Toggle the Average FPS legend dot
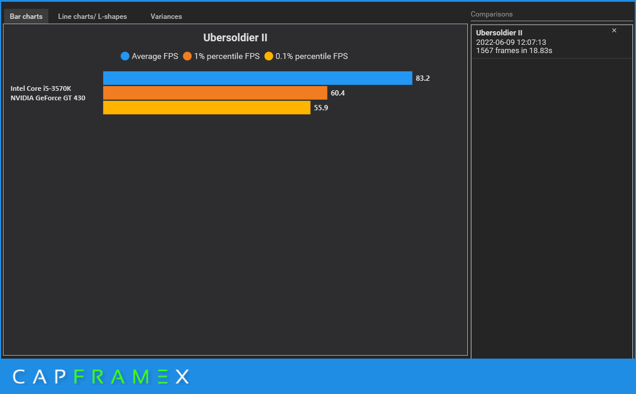The height and width of the screenshot is (394, 636). click(x=125, y=56)
